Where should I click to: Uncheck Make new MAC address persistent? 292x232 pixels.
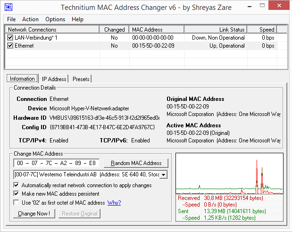(17, 194)
